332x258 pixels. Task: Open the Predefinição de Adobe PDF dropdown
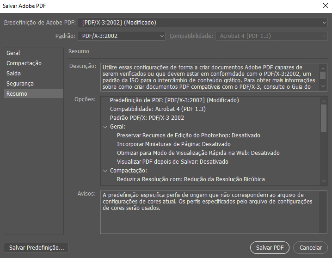[203, 22]
